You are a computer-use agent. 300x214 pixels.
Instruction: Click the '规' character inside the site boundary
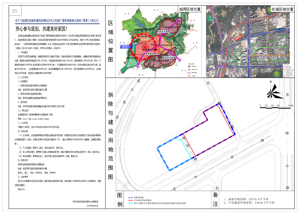184,138
